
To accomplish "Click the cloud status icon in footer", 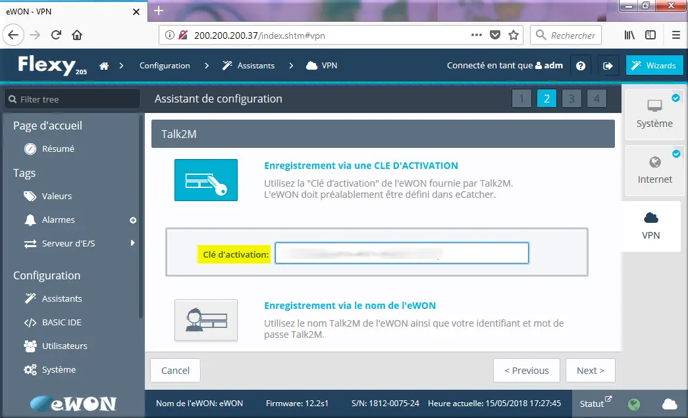I will tap(670, 404).
